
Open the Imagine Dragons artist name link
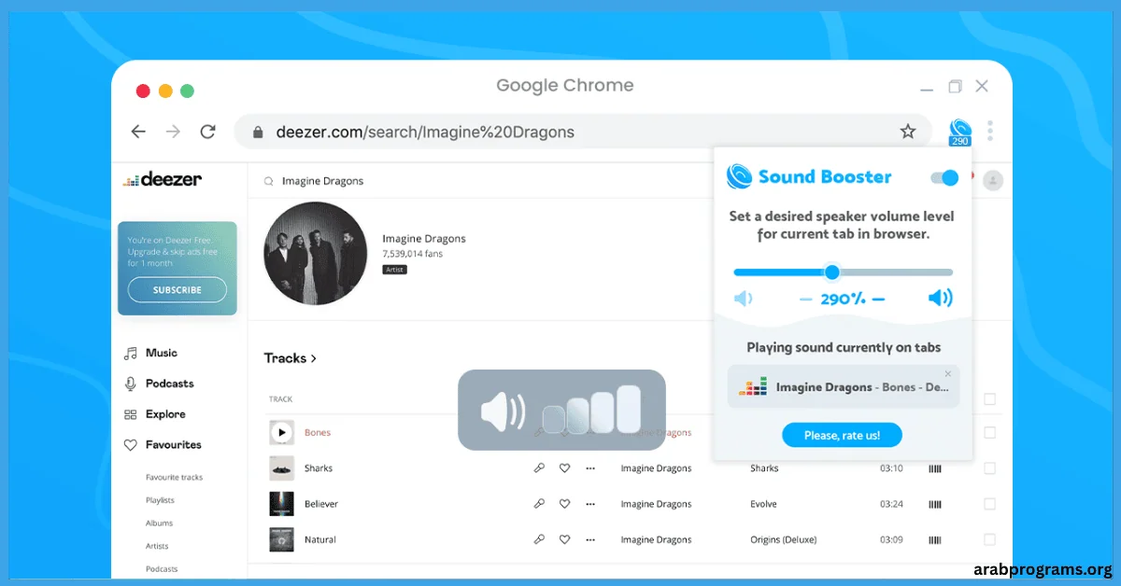click(424, 239)
